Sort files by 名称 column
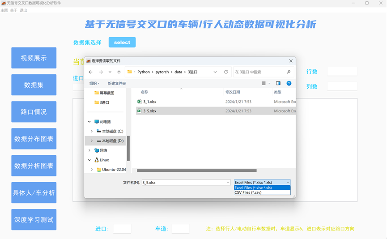This screenshot has width=387, height=239. tap(145, 92)
